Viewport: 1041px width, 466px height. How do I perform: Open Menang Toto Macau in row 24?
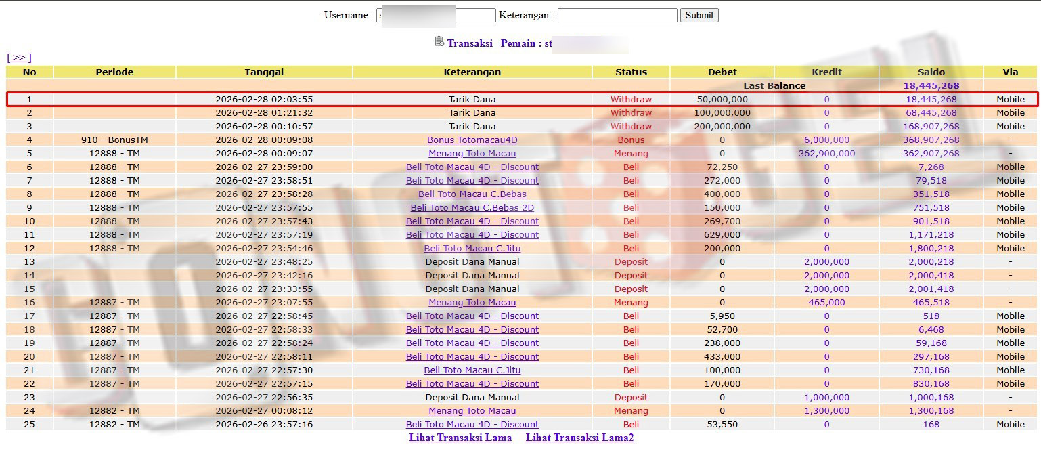point(472,411)
